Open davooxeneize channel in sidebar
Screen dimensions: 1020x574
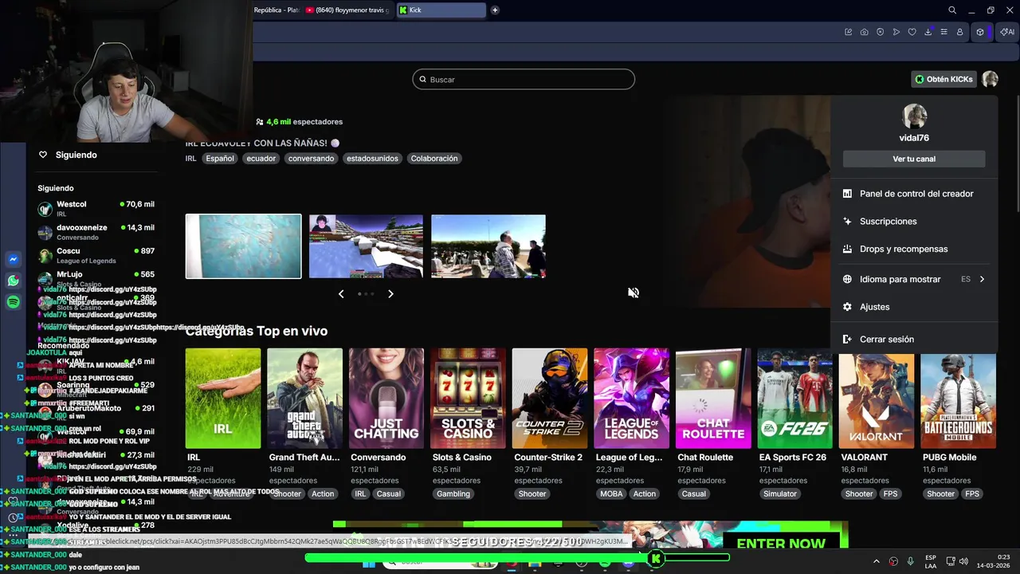pos(96,232)
